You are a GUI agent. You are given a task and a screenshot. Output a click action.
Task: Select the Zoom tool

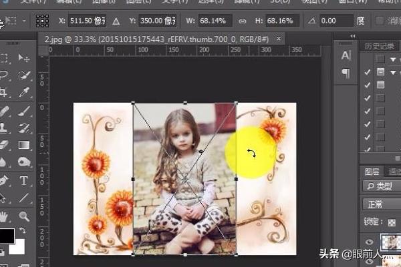[24, 216]
